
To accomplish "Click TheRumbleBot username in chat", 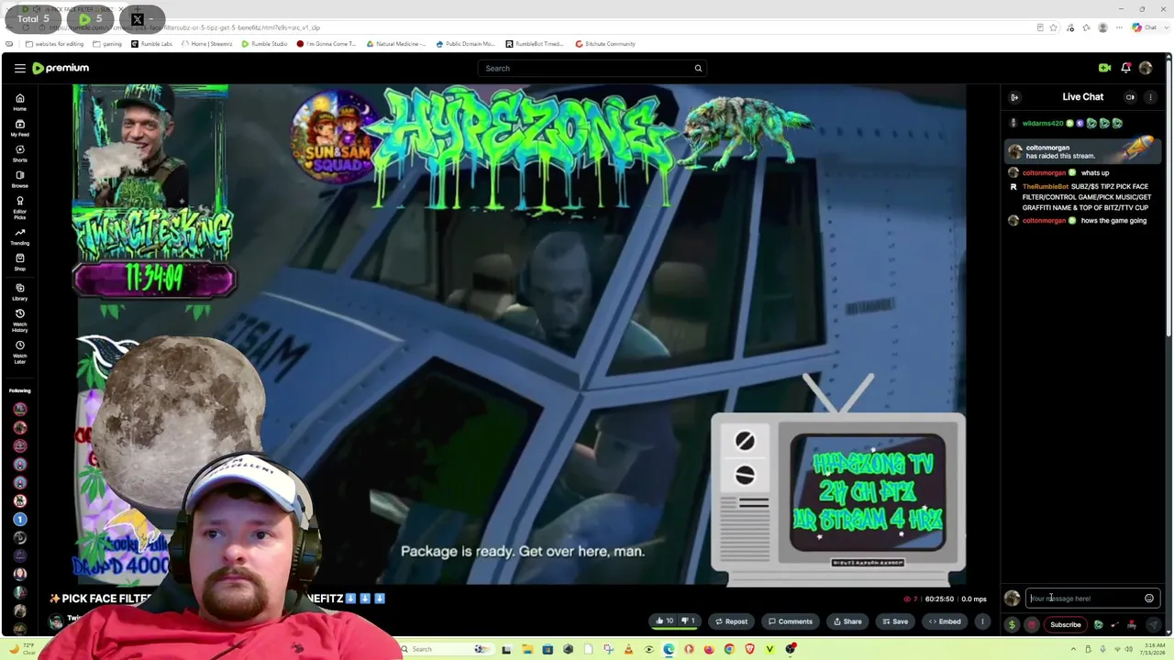I will point(1046,187).
